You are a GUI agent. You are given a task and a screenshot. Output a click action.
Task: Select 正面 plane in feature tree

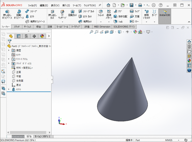point(18,72)
